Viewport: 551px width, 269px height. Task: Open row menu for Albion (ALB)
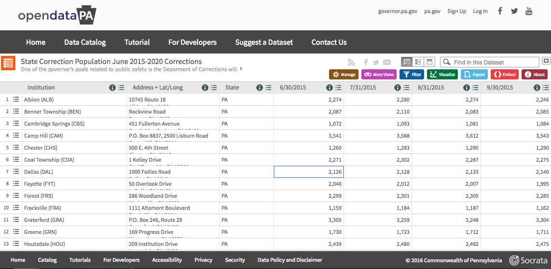coord(16,100)
